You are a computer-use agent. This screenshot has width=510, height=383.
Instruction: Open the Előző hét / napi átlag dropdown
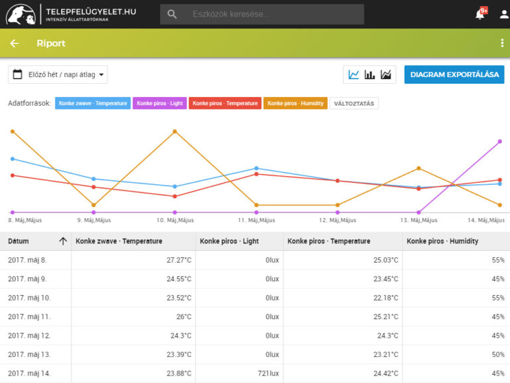[x=58, y=74]
